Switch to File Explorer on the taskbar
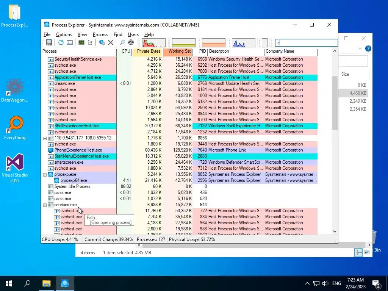388x291 pixels. click(46, 283)
